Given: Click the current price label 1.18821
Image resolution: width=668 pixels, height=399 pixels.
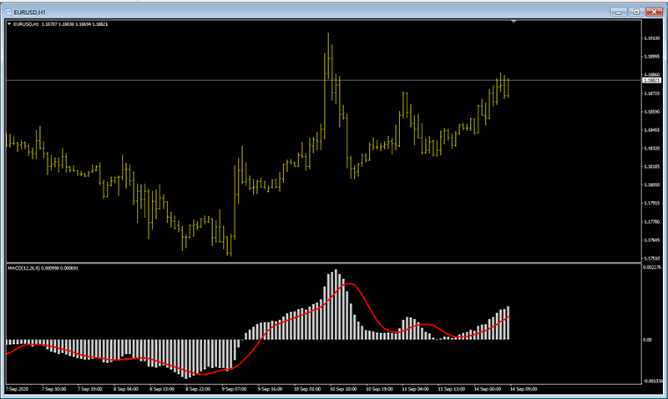Looking at the screenshot, I should (x=652, y=80).
